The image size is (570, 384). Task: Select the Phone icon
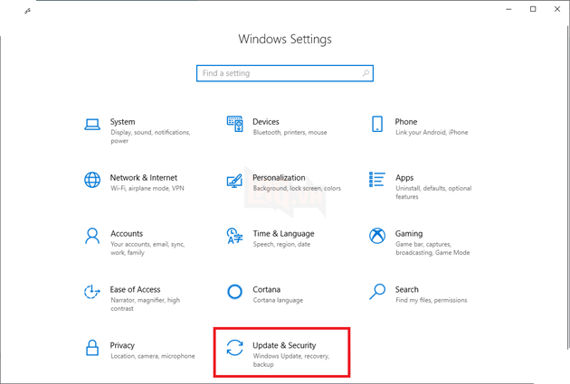pos(377,124)
